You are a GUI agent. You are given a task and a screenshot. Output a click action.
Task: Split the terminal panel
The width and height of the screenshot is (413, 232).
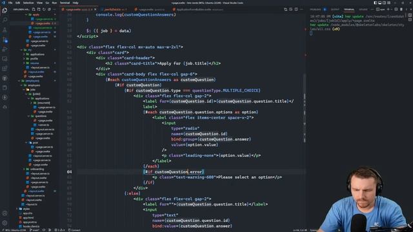(396, 9)
